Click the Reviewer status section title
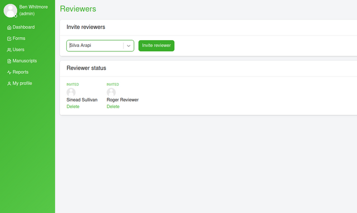357x213 pixels. (86, 68)
